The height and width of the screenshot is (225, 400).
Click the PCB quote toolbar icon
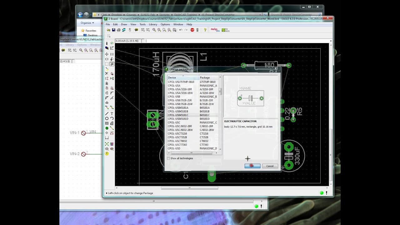click(x=225, y=30)
